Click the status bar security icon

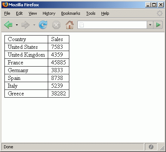(x=151, y=147)
